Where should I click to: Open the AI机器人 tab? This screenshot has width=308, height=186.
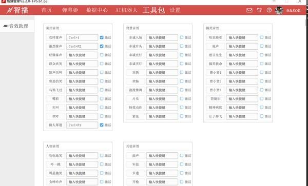[x=126, y=10]
